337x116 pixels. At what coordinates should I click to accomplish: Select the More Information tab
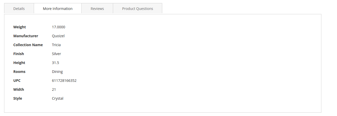pyautogui.click(x=58, y=9)
